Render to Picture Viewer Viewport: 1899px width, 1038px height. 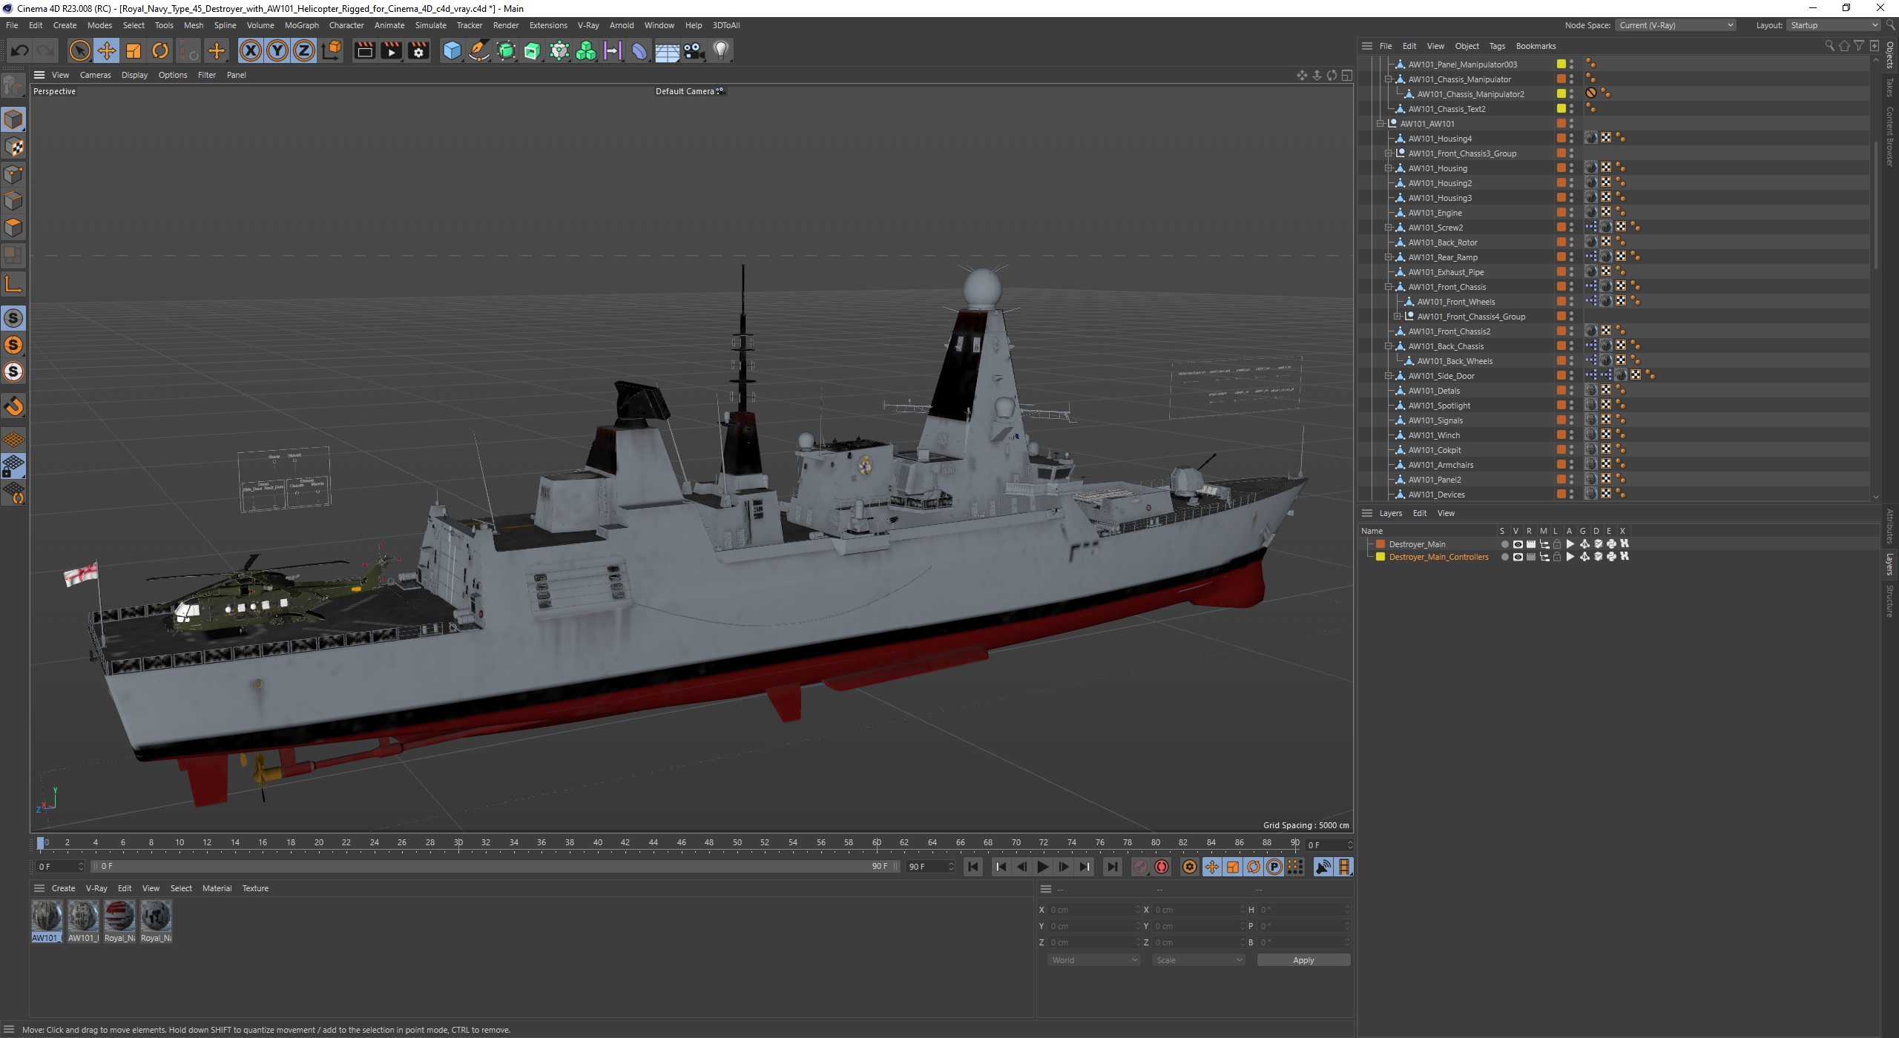[391, 50]
